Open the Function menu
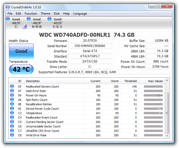This screenshot has height=148, width=179. tap(31, 14)
